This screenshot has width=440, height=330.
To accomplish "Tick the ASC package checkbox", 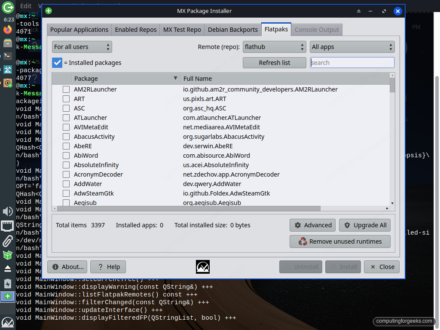I will (x=66, y=108).
